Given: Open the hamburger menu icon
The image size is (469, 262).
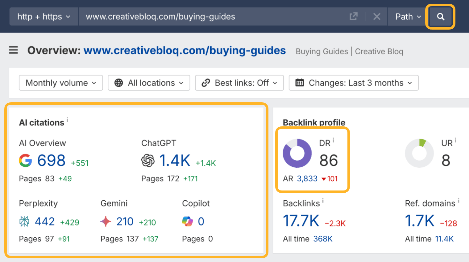Looking at the screenshot, I should [x=13, y=50].
